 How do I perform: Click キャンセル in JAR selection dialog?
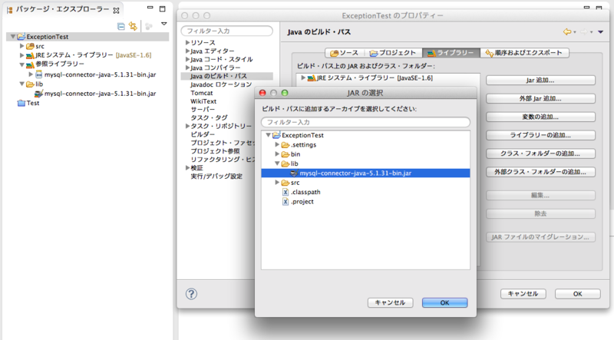tap(390, 303)
